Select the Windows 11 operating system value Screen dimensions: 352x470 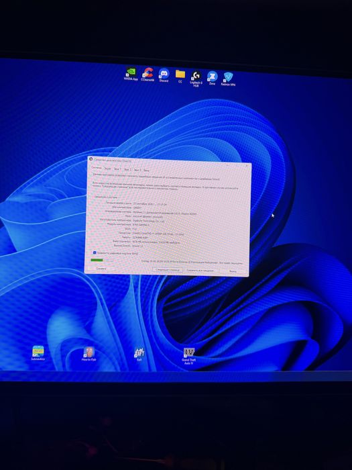pyautogui.click(x=165, y=214)
